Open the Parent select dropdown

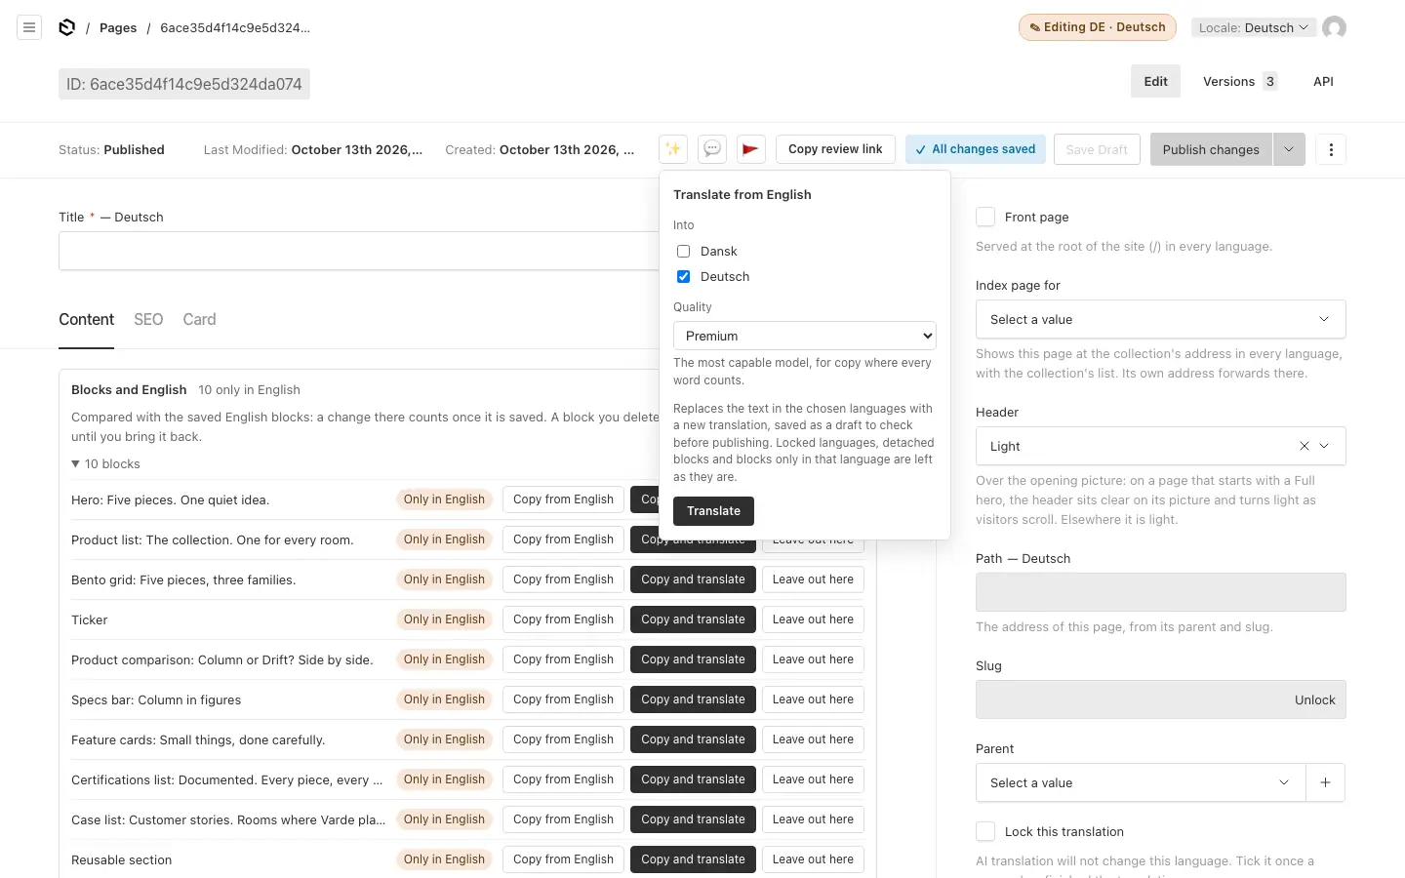[1141, 782]
